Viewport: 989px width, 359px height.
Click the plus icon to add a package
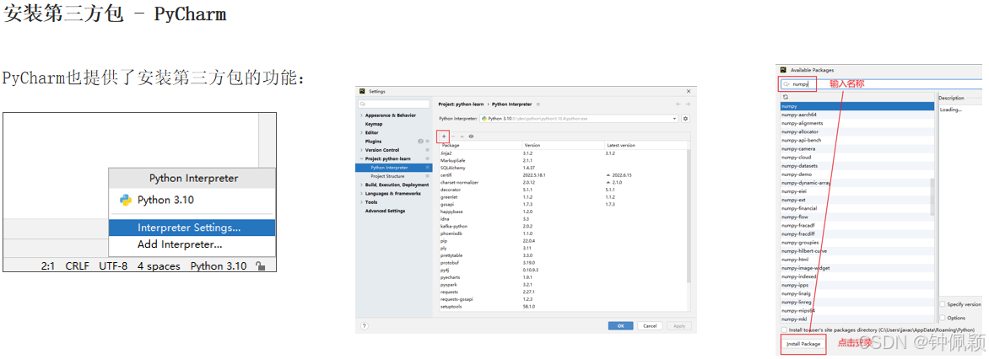444,136
